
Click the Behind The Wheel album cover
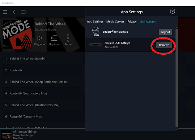(x=17, y=34)
